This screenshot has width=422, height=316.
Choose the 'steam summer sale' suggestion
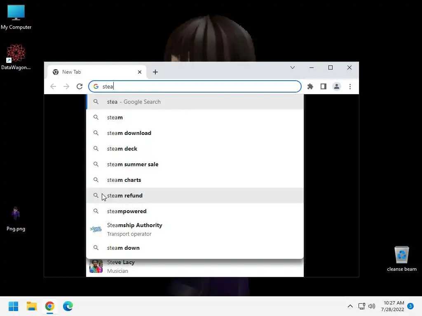click(x=195, y=164)
